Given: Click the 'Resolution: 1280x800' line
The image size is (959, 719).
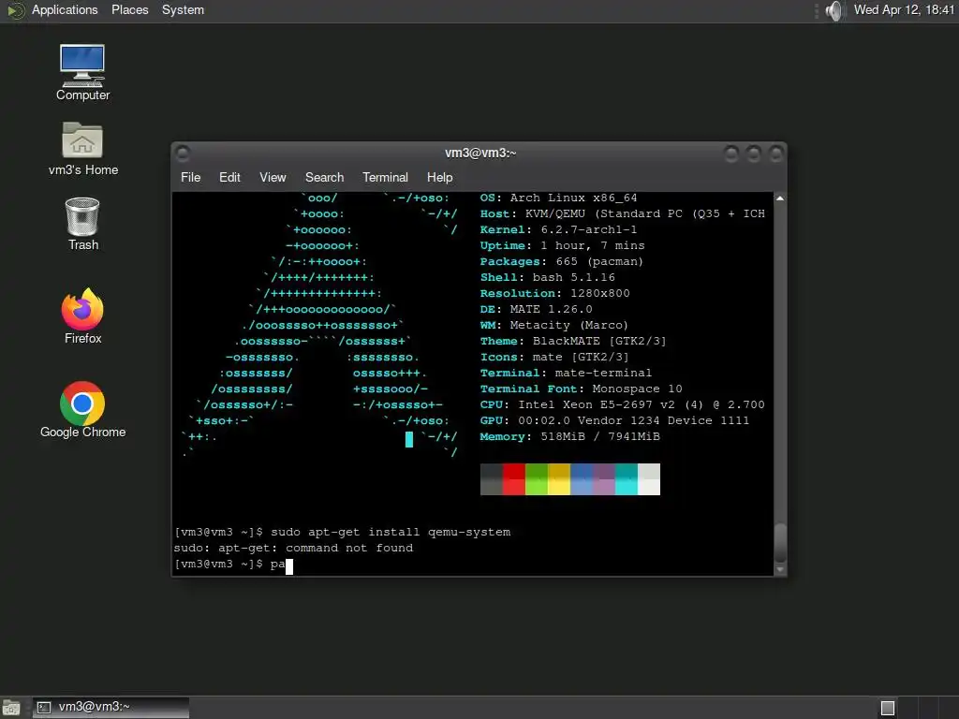Looking at the screenshot, I should pyautogui.click(x=554, y=293).
